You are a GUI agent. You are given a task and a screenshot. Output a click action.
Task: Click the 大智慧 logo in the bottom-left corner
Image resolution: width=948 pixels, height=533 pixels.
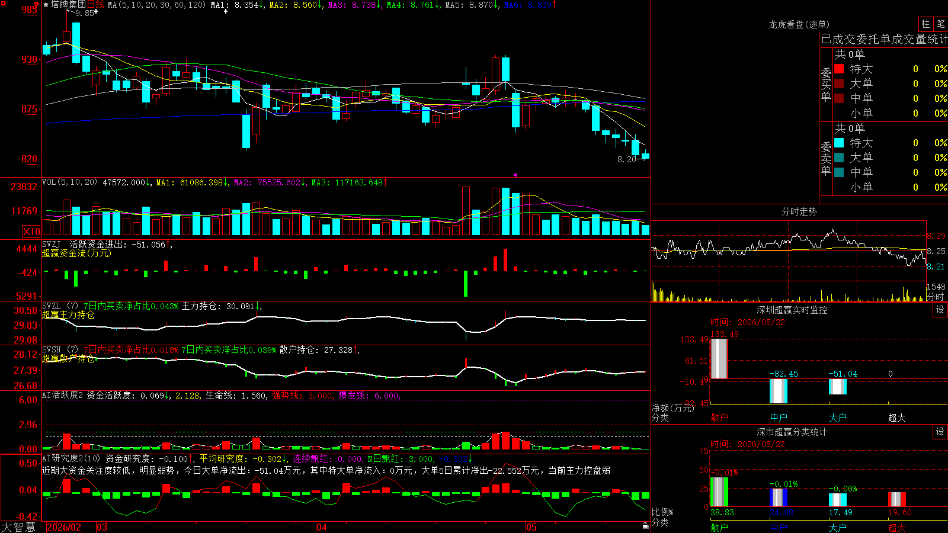pyautogui.click(x=18, y=527)
